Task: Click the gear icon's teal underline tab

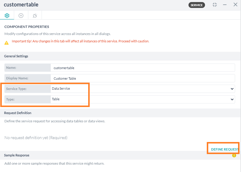Action: [x=7, y=19]
